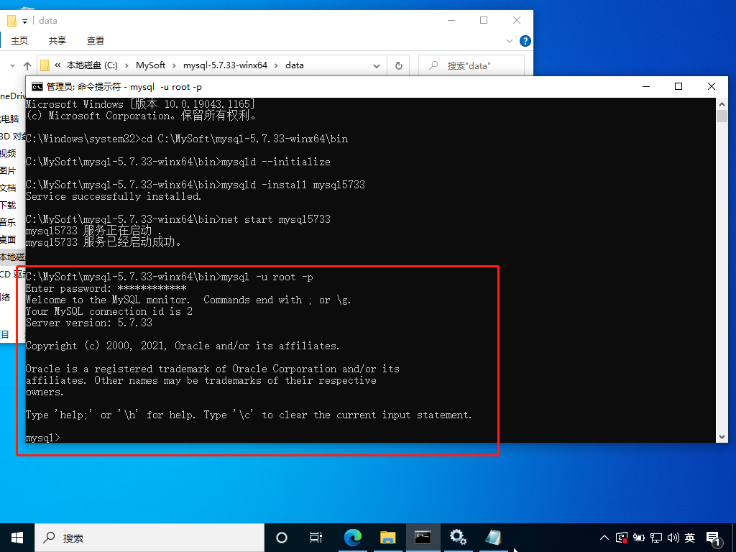Click the device eject tray icon

pyautogui.click(x=639, y=538)
